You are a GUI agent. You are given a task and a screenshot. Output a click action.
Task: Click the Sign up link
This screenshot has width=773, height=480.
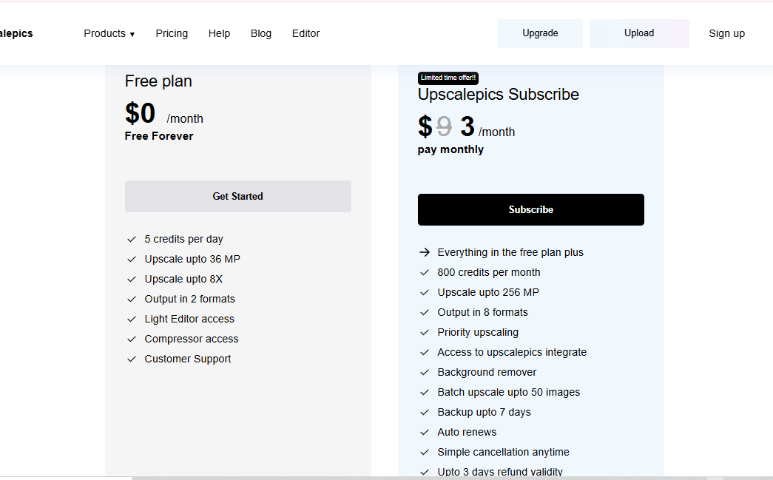(726, 33)
